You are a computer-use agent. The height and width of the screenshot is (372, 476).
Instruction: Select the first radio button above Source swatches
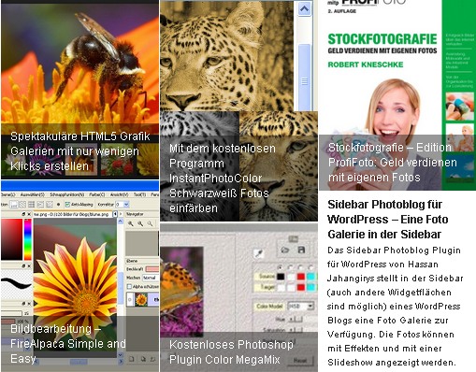[281, 267]
